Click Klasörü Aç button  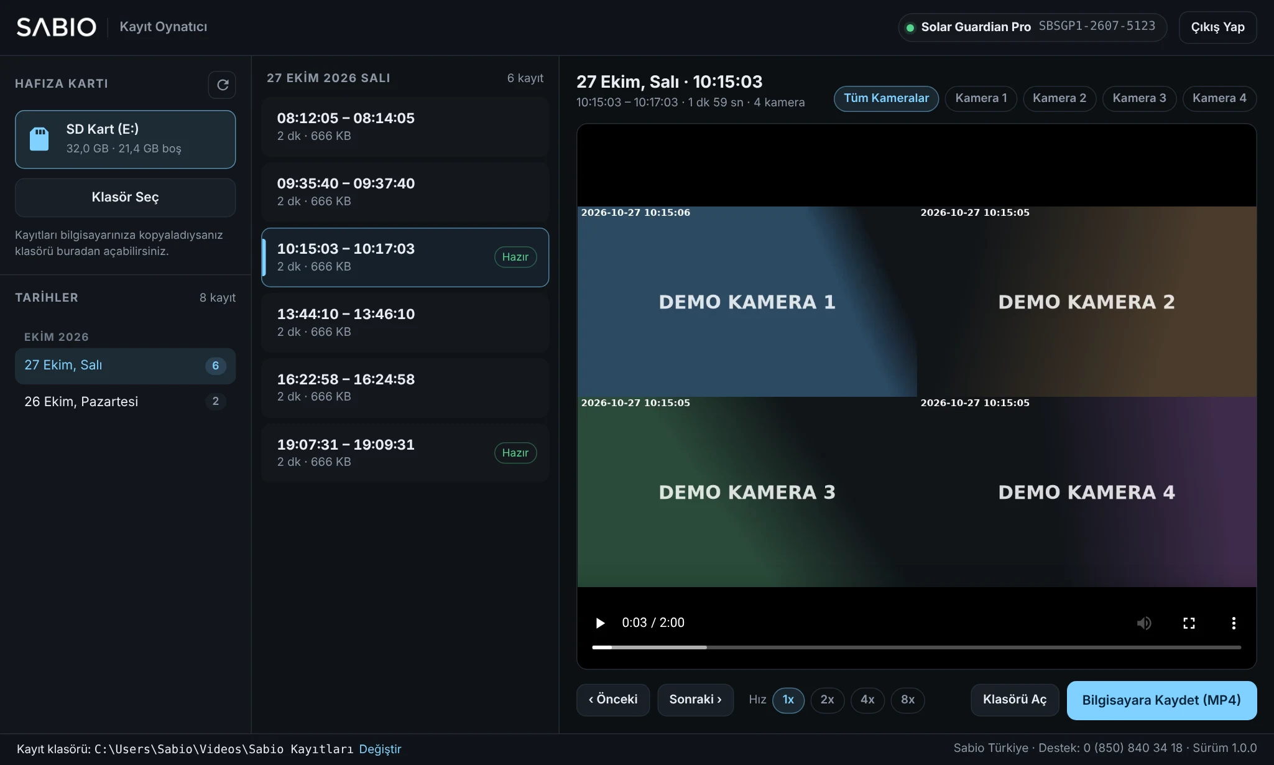(x=1015, y=700)
